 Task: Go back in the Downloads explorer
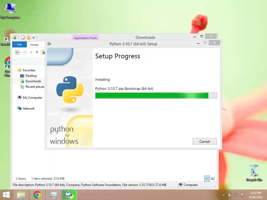click(x=17, y=52)
